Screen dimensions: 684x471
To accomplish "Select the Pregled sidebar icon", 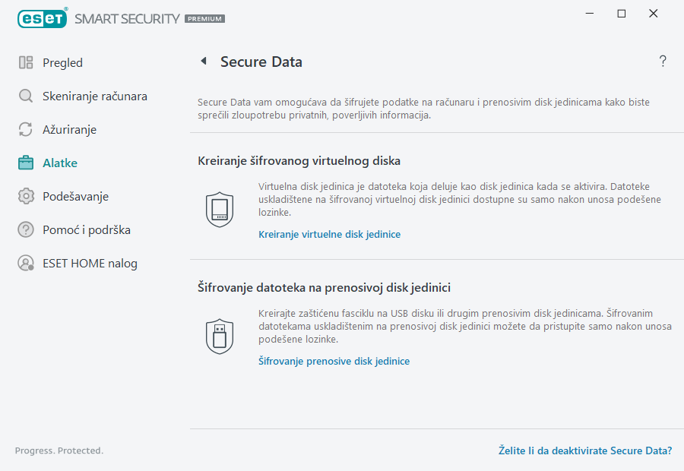I will point(25,62).
